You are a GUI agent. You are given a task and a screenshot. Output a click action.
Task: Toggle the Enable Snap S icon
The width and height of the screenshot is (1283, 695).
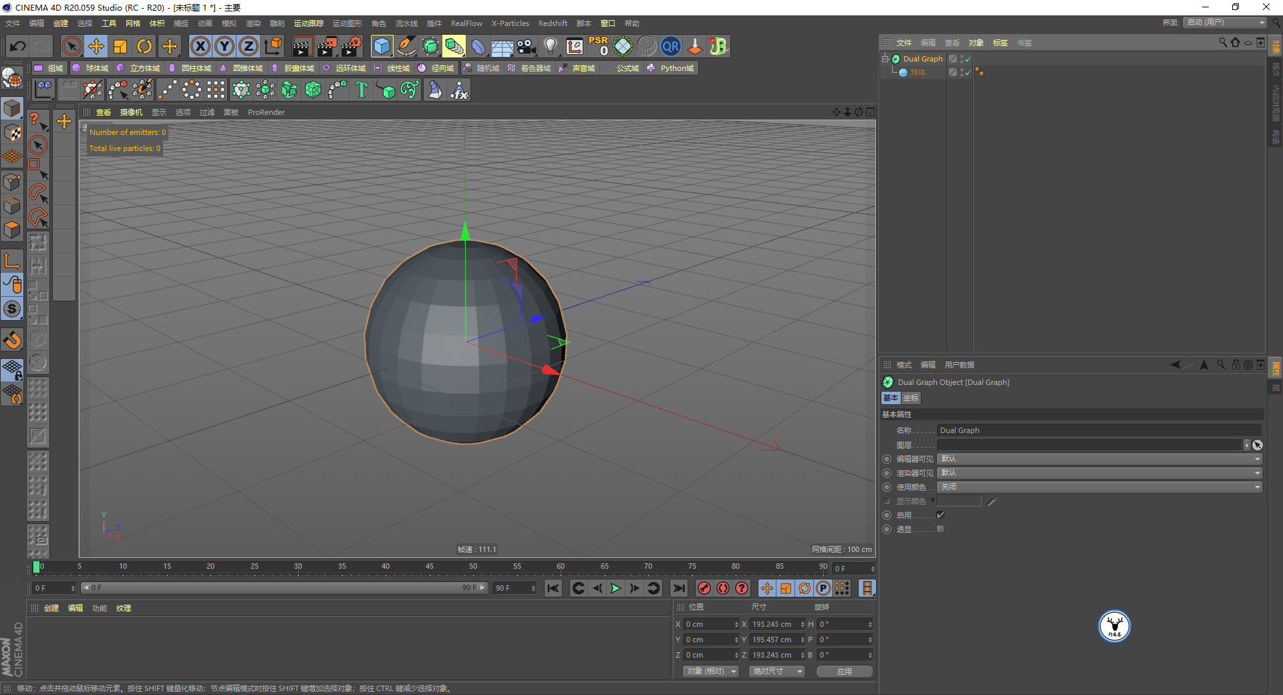[12, 309]
